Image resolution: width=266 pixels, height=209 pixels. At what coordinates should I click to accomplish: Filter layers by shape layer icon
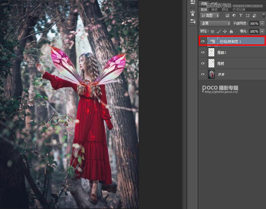click(248, 16)
